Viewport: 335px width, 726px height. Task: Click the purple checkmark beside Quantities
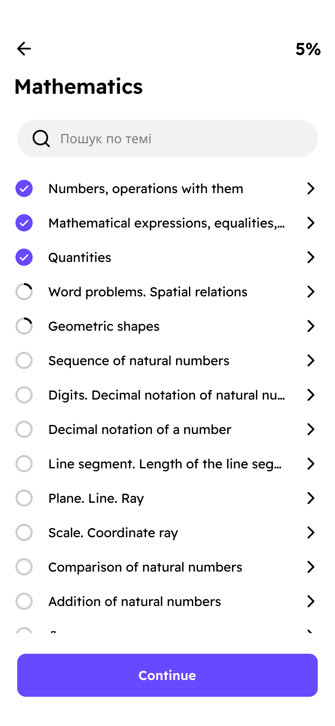pyautogui.click(x=24, y=257)
